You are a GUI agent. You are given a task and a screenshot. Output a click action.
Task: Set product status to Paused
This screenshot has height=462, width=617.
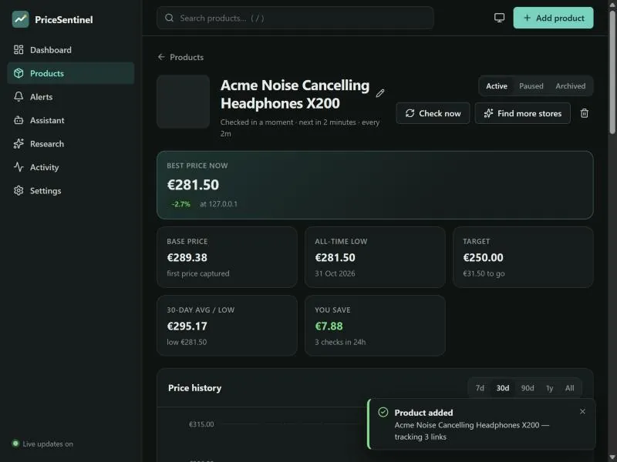click(531, 86)
